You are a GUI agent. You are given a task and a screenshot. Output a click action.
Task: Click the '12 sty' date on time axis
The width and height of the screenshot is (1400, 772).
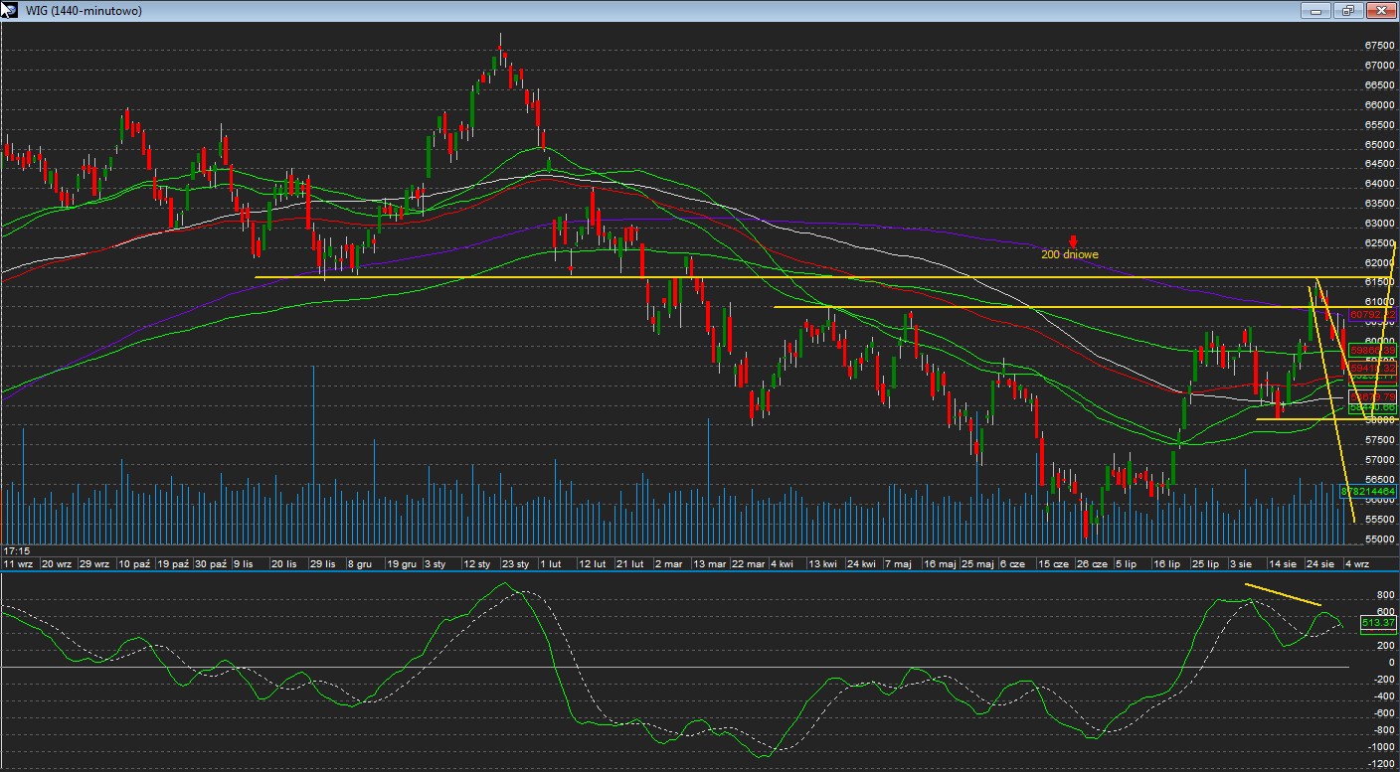(x=477, y=563)
